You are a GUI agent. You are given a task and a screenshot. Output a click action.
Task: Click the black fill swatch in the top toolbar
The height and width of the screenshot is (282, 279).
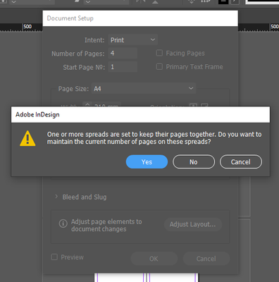[x=223, y=2]
